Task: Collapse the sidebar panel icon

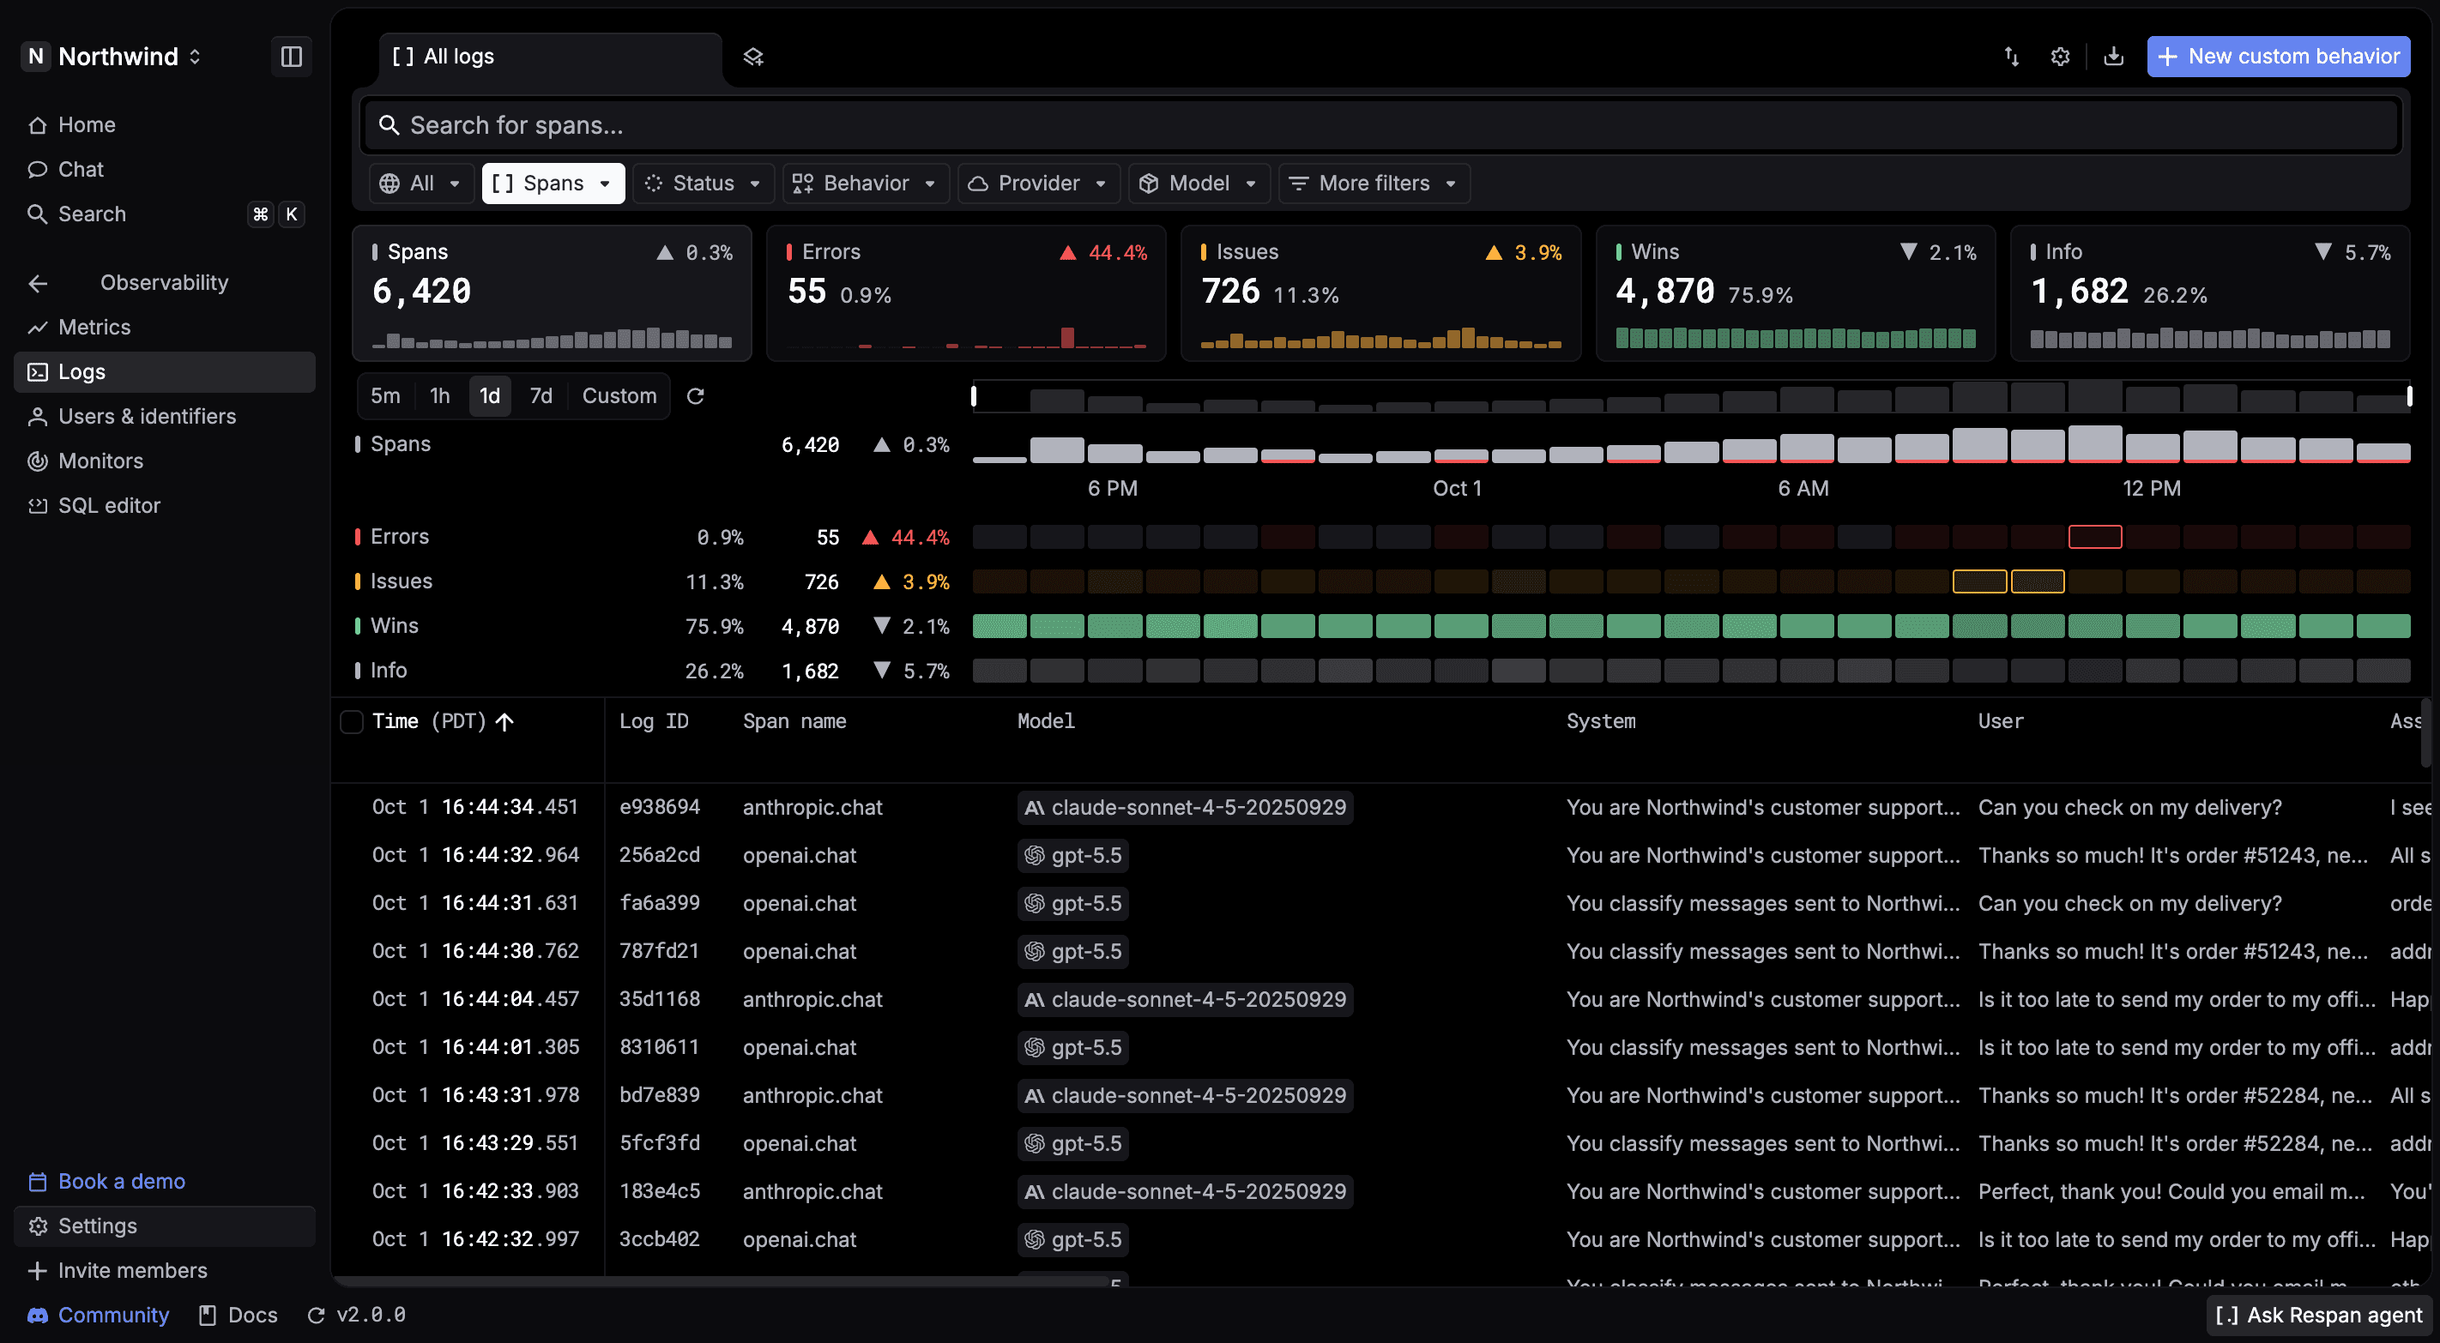Action: (292, 56)
